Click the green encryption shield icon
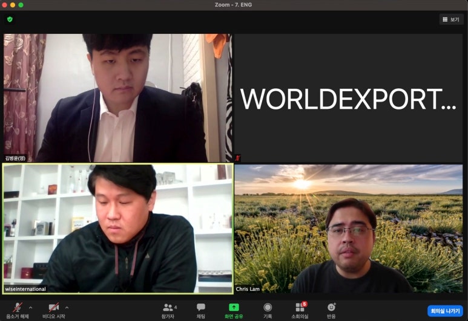 click(x=10, y=19)
